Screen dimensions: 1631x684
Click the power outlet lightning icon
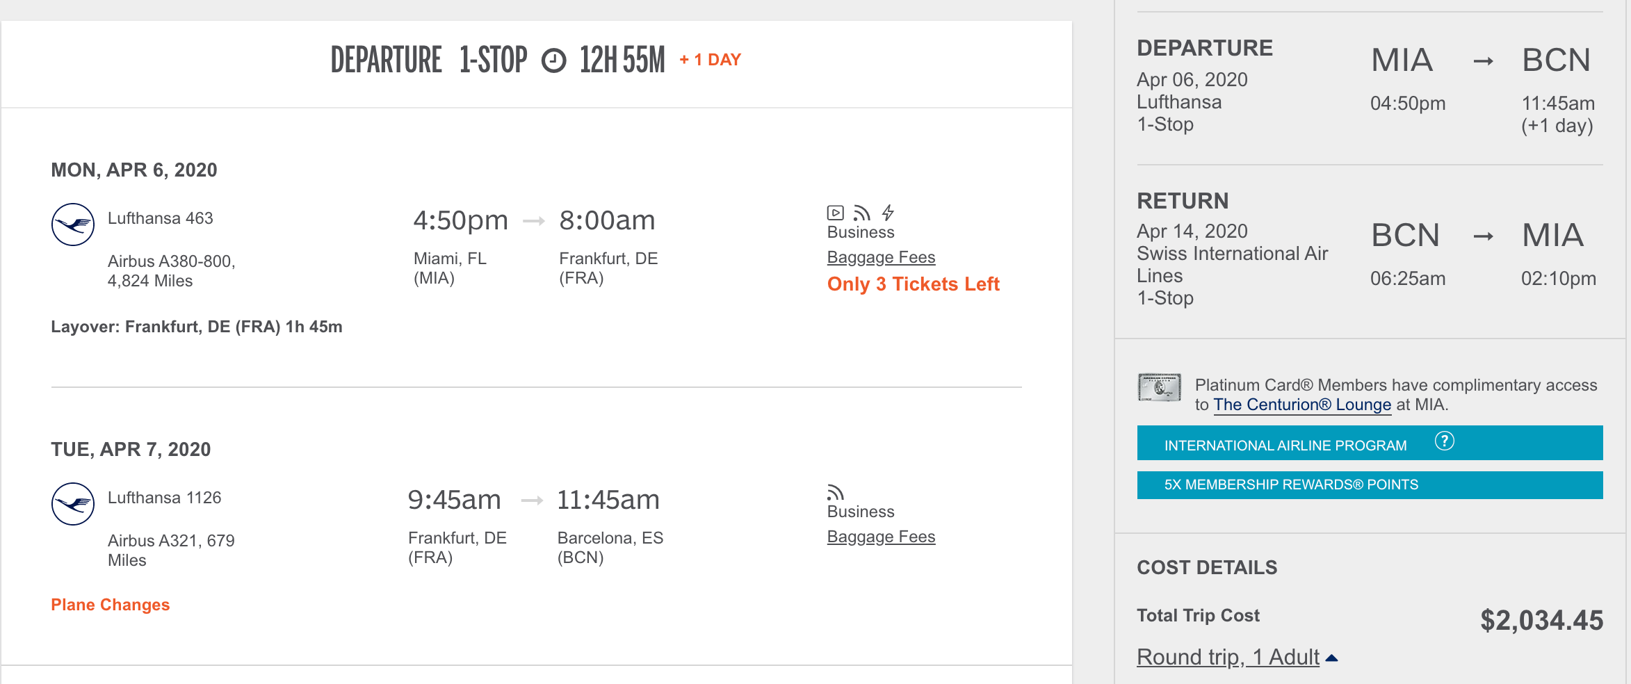tap(888, 213)
